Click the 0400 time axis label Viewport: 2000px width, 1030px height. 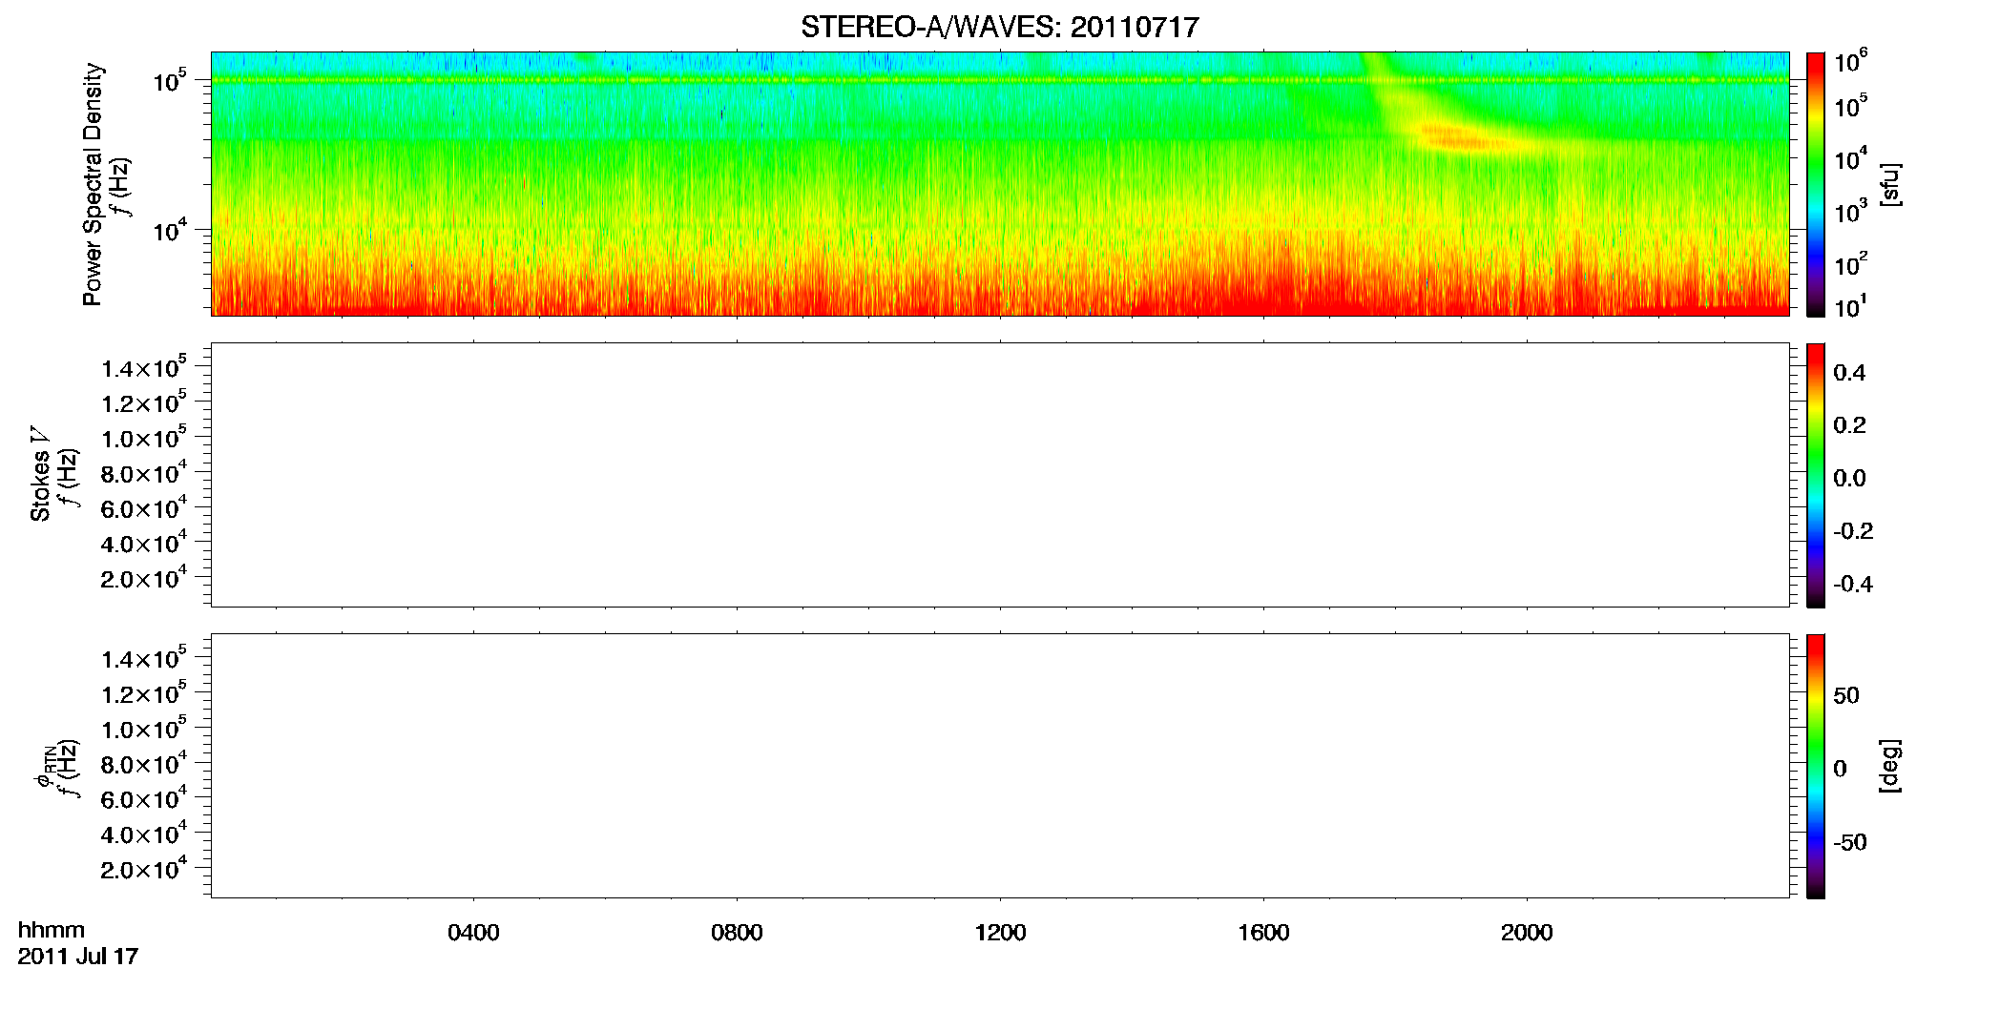coord(473,933)
